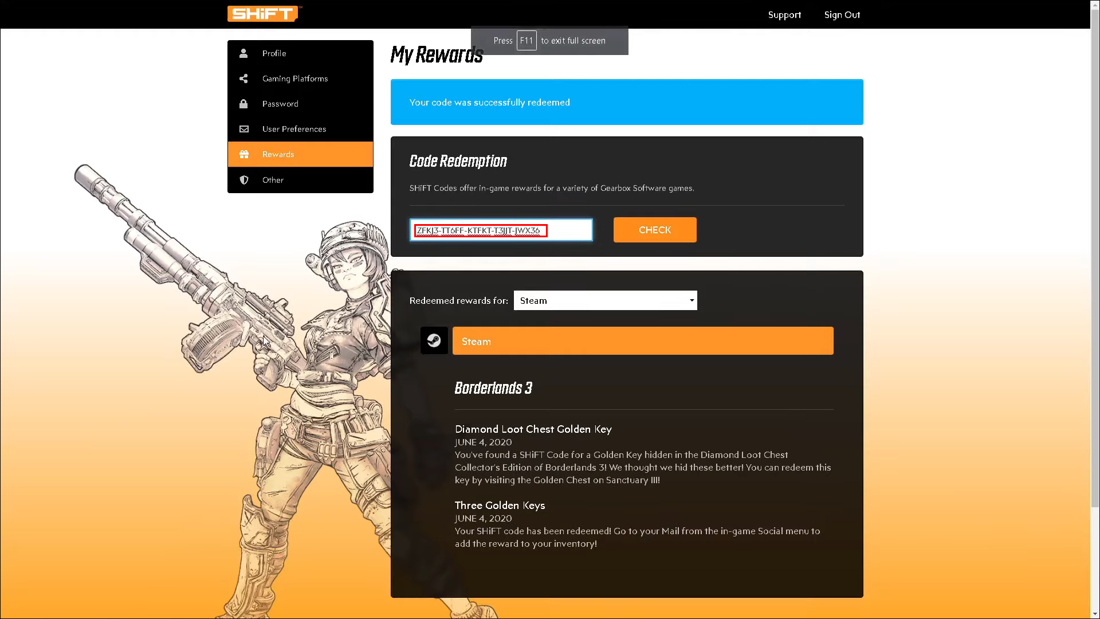This screenshot has height=619, width=1100.
Task: Click the Steam platform icon
Action: [433, 340]
